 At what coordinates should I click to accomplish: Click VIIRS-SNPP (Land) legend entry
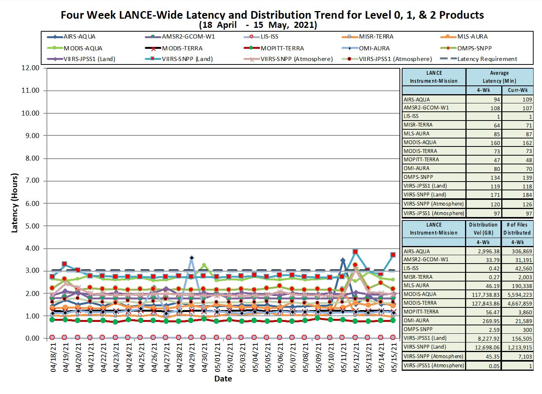179,59
